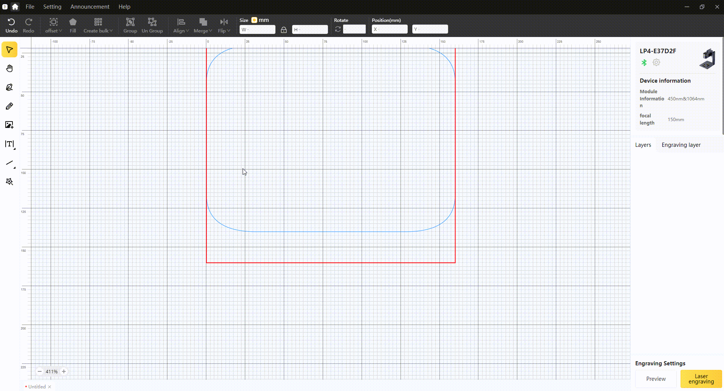724x391 pixels.
Task: Select the text tool
Action: pyautogui.click(x=9, y=144)
